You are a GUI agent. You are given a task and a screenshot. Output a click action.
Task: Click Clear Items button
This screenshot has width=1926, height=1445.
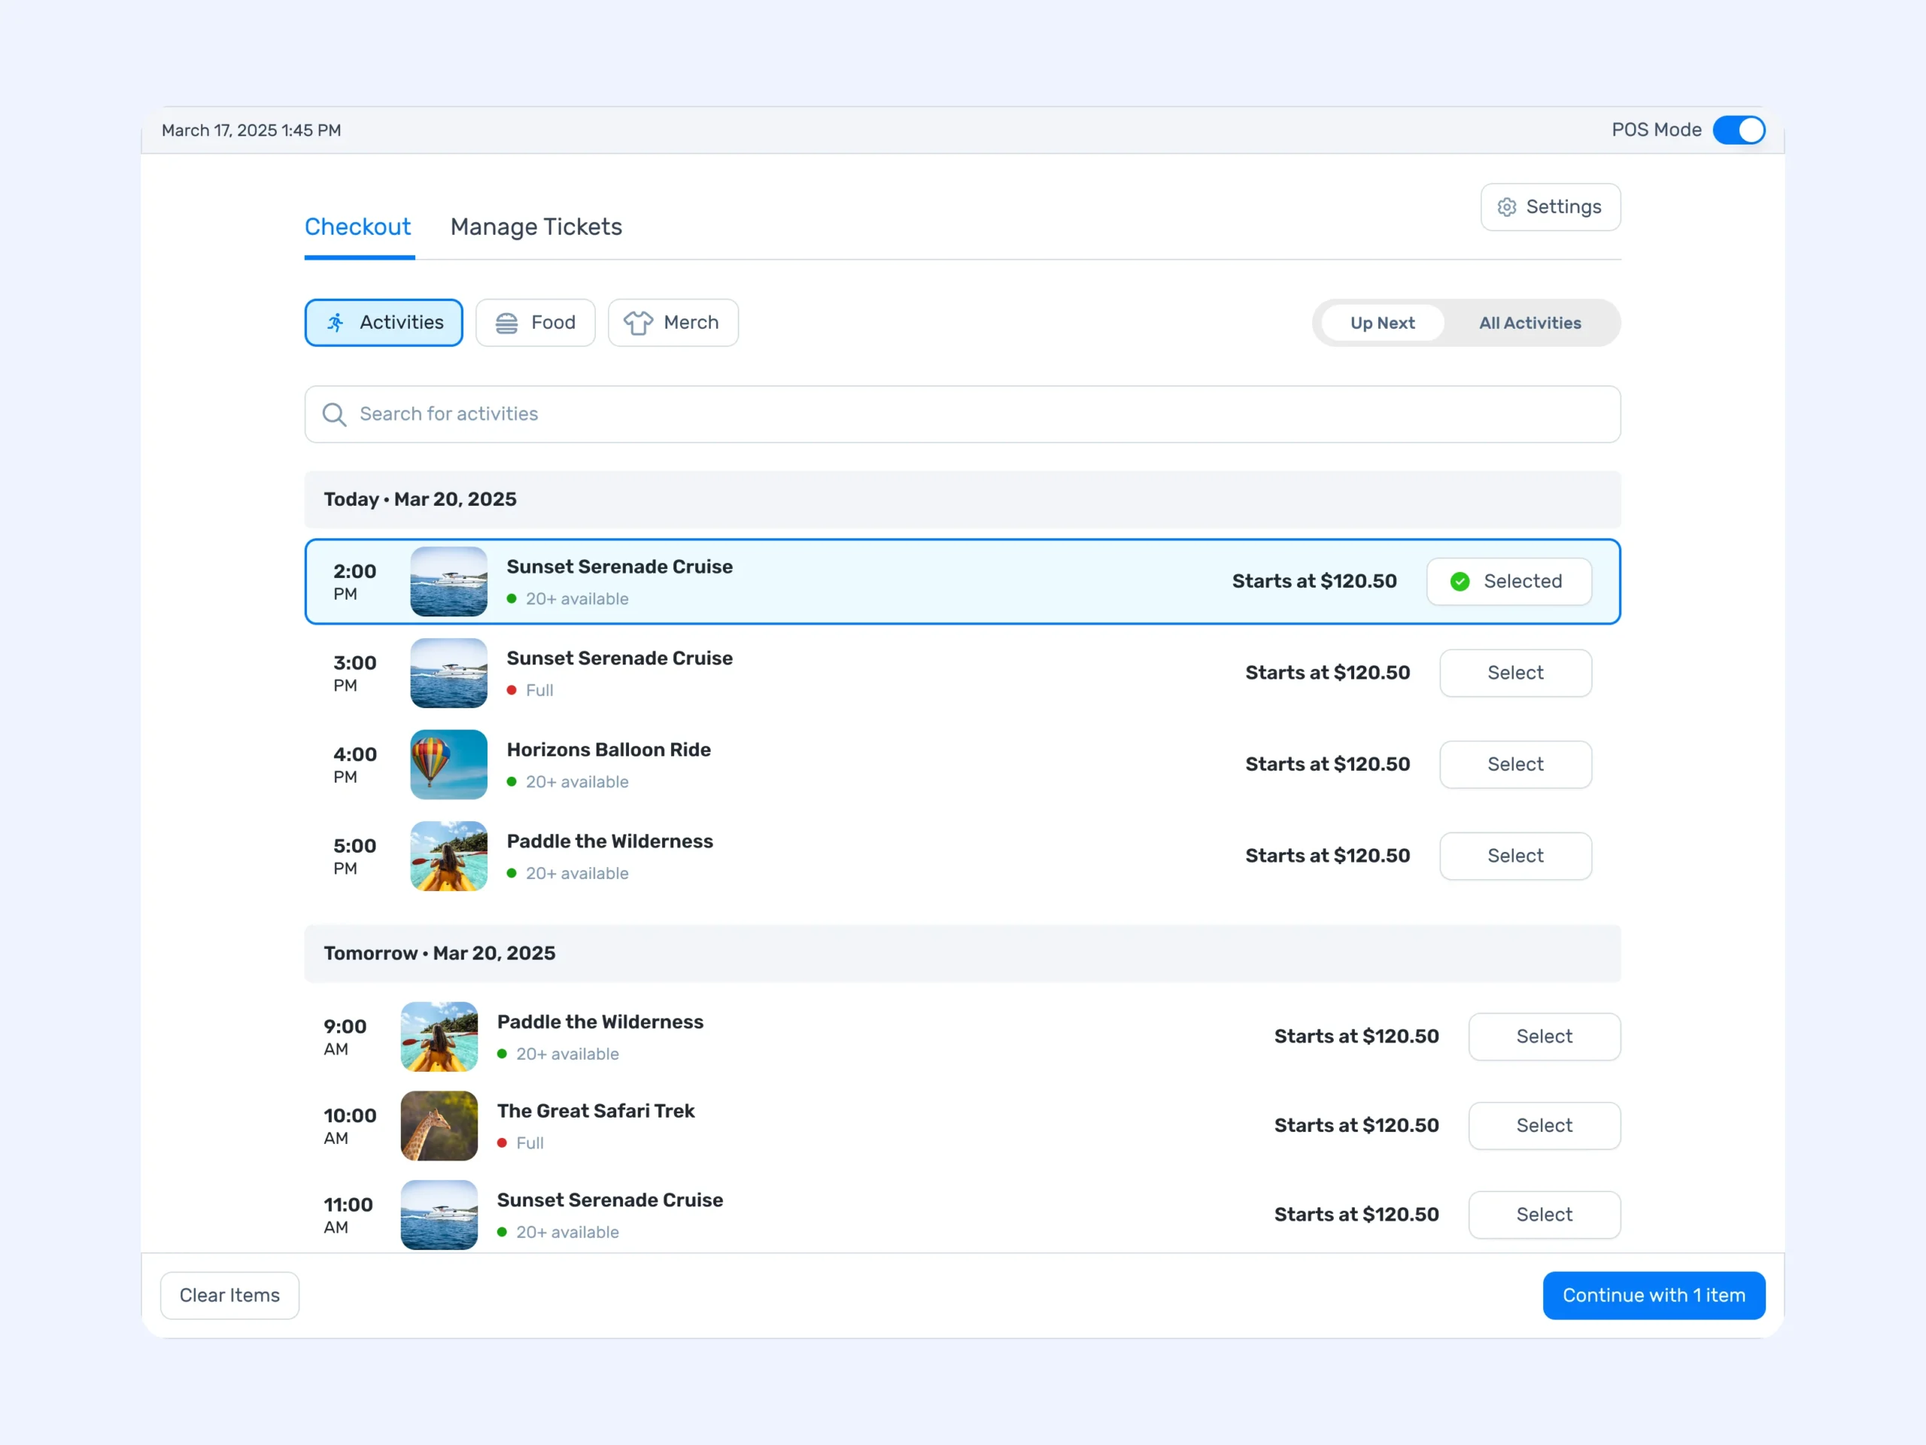(x=230, y=1294)
